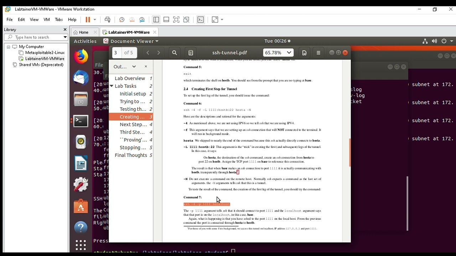The width and height of the screenshot is (456, 256).
Task: Go to the previous page in Document Viewer
Action: [147, 53]
